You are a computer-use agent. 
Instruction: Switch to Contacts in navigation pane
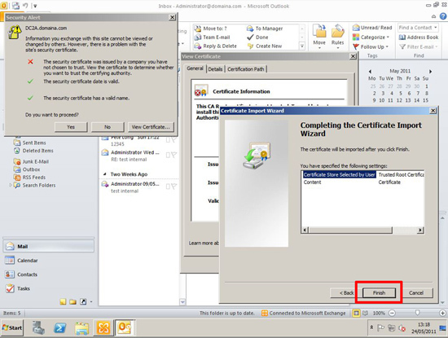[x=49, y=274]
